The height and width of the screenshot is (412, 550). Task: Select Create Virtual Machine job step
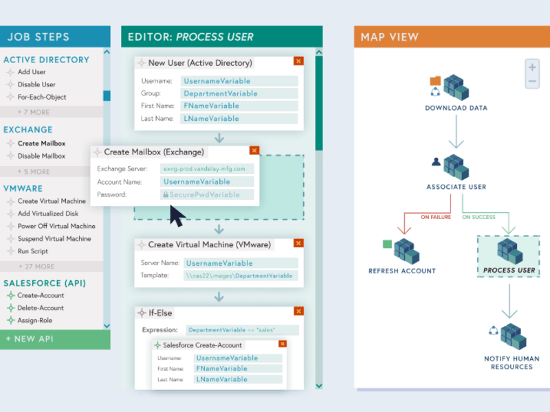52,201
